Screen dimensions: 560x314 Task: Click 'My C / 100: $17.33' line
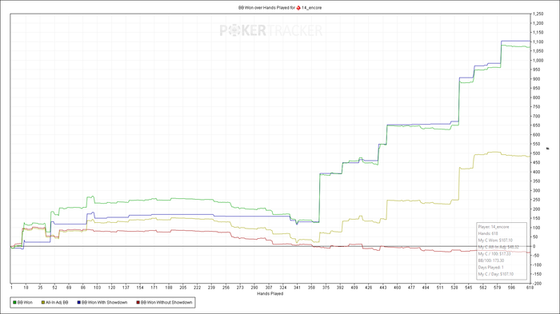[494, 254]
